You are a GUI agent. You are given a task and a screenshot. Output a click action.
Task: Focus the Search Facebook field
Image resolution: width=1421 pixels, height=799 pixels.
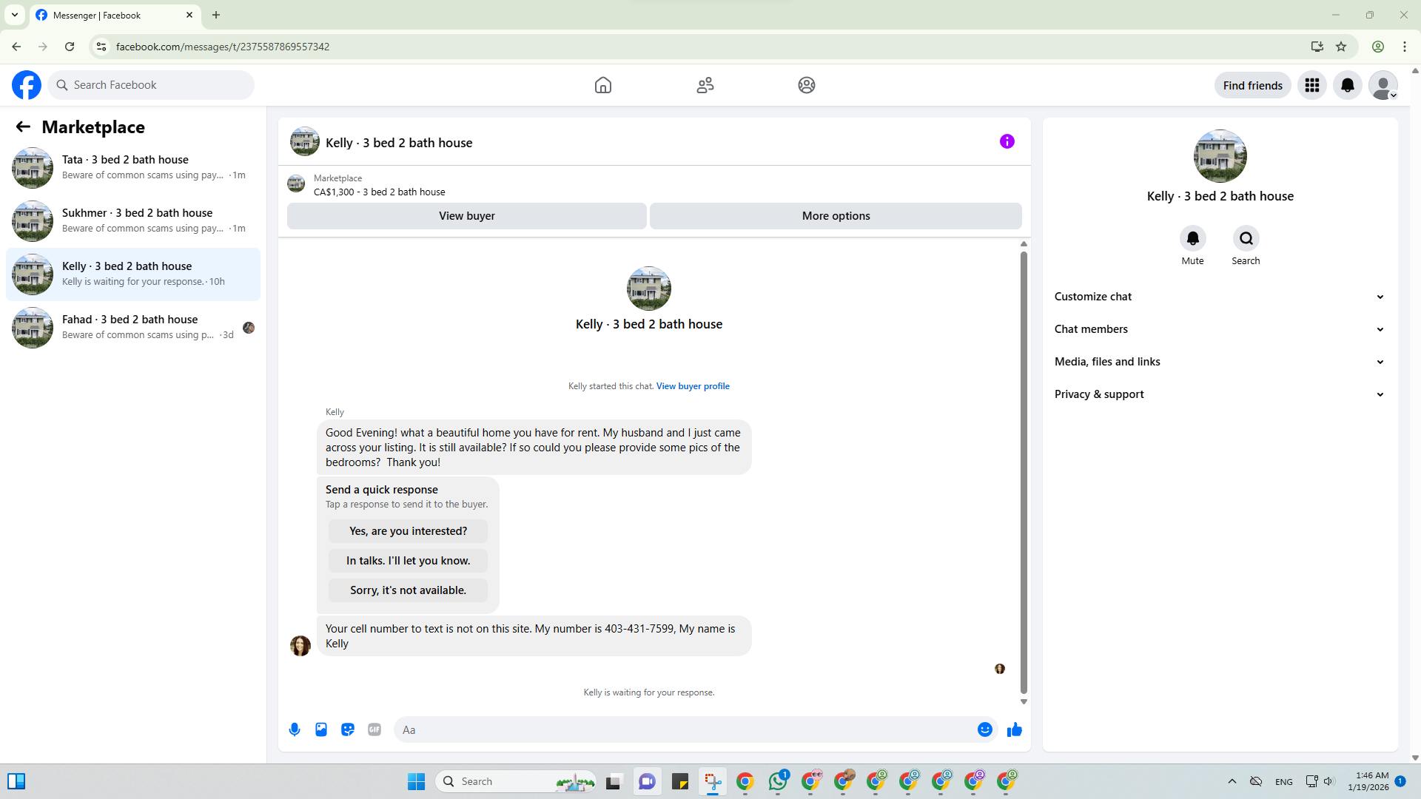coord(151,85)
